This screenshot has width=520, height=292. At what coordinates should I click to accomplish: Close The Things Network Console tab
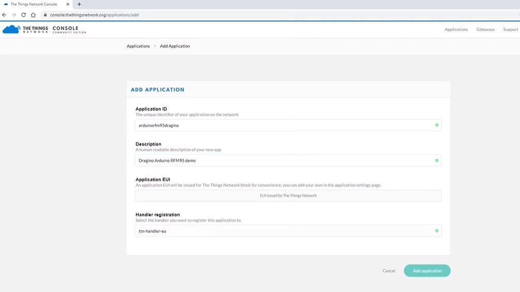(x=68, y=4)
